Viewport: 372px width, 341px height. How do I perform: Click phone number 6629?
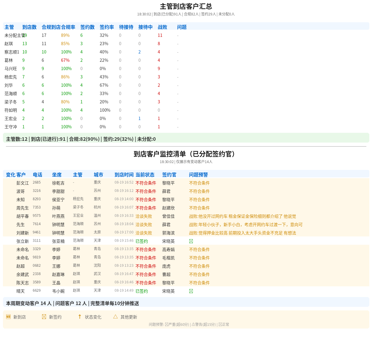click(37, 291)
